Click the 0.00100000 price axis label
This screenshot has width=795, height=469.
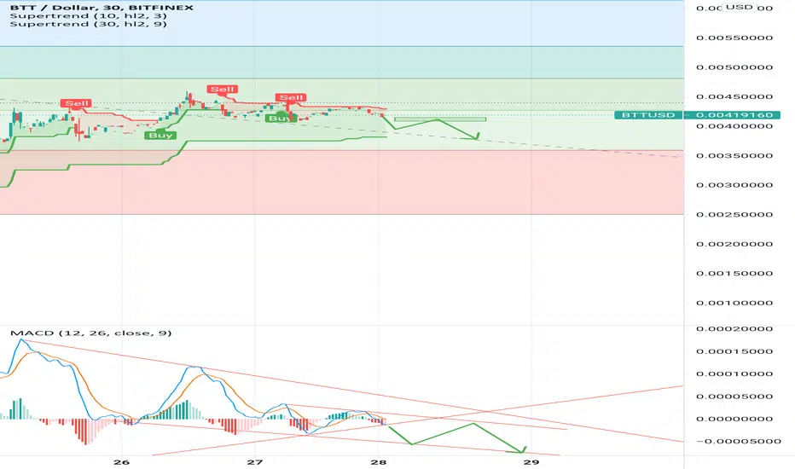(734, 303)
